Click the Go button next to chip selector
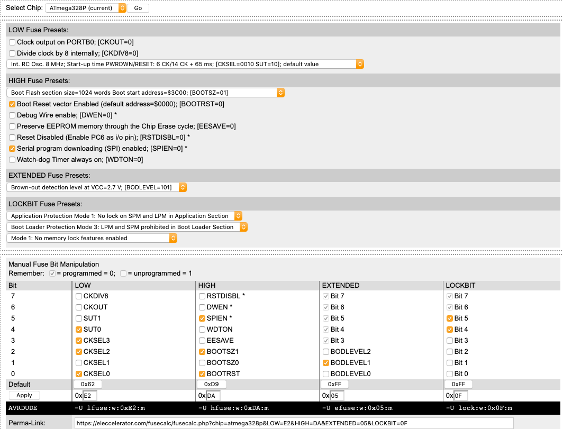 (x=138, y=7)
